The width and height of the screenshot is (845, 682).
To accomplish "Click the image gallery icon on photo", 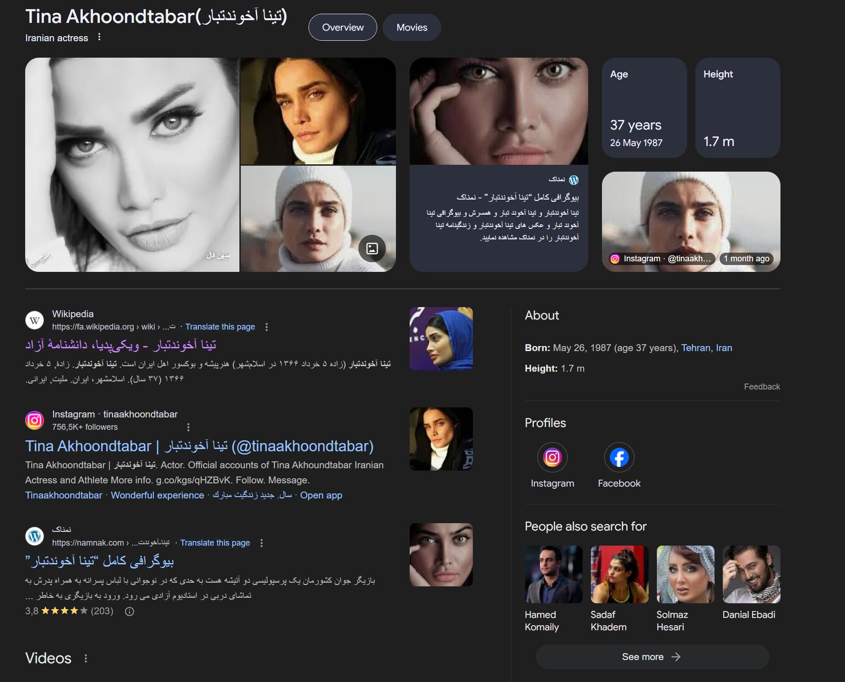I will tap(372, 249).
